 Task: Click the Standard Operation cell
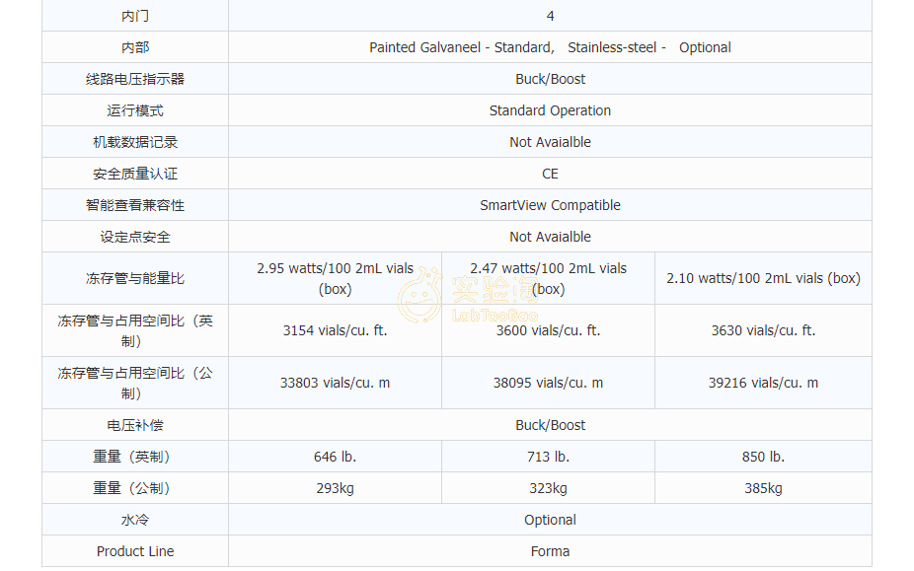pyautogui.click(x=550, y=110)
